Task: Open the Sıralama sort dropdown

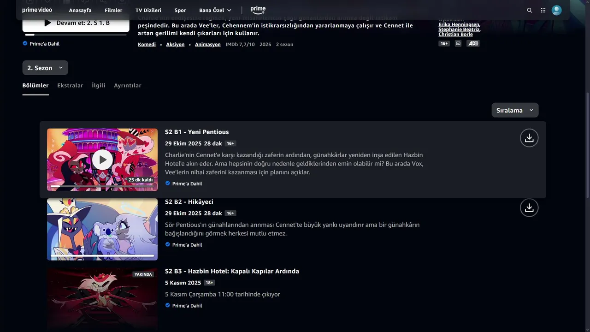Action: (515, 110)
